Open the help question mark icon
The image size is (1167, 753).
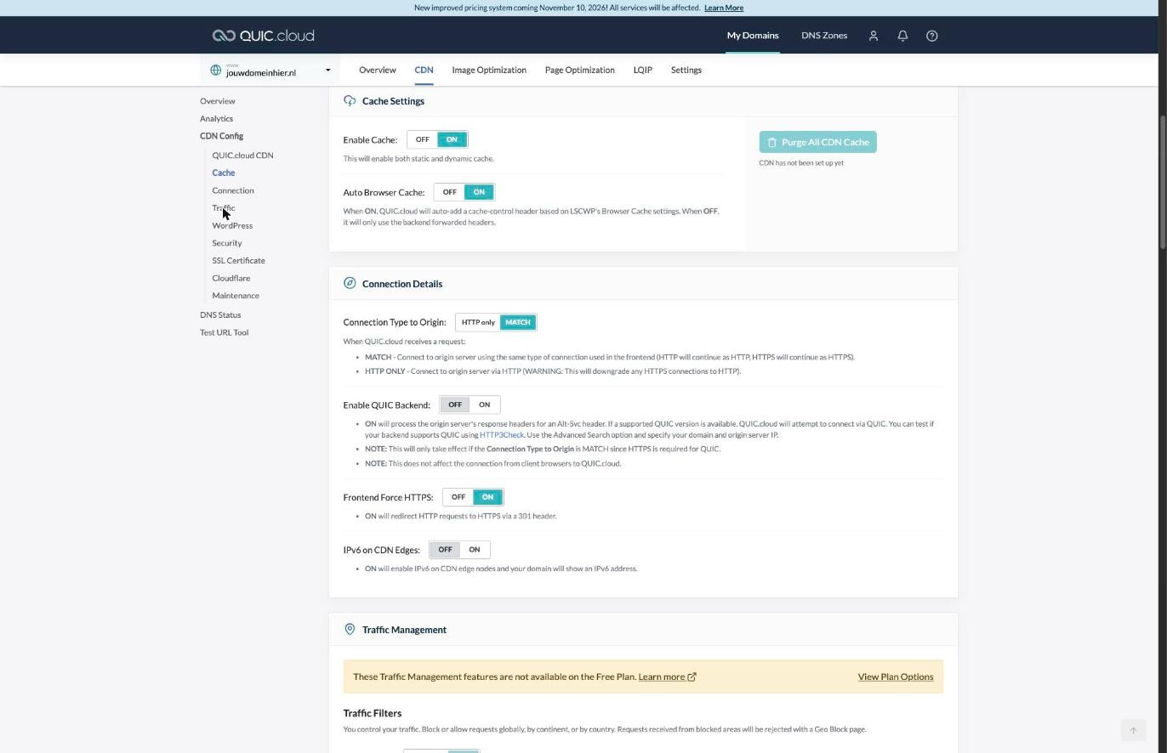click(x=931, y=36)
